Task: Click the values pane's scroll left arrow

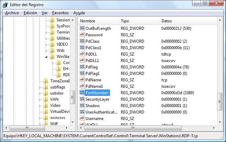Action: [x=80, y=128]
